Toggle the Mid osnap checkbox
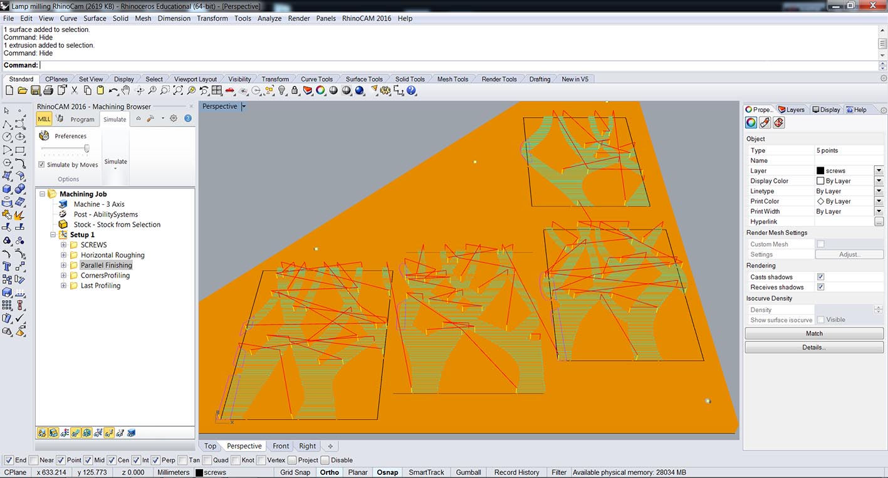888x478 pixels. point(88,460)
